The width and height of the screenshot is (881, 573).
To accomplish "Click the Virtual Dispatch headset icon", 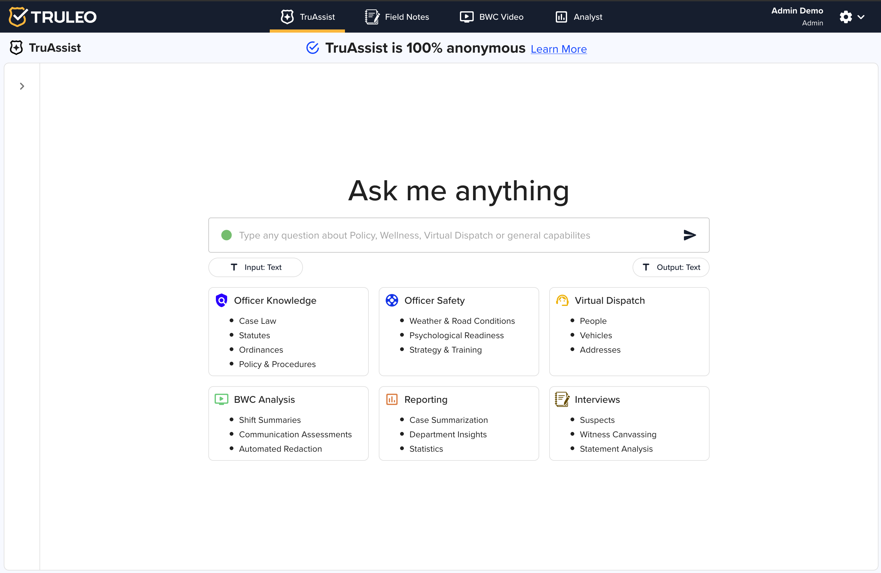I will [562, 300].
